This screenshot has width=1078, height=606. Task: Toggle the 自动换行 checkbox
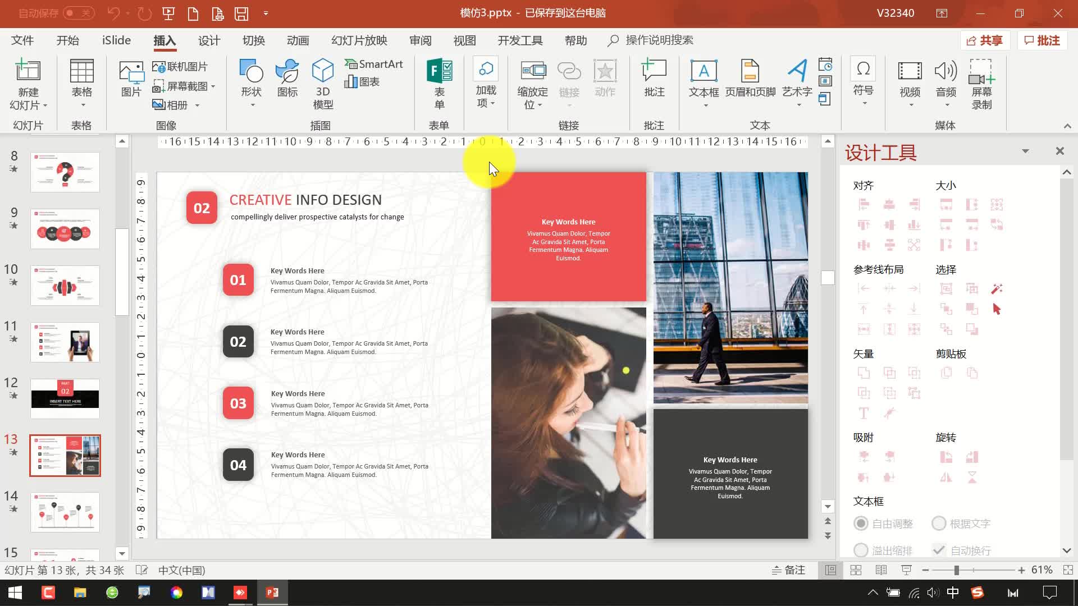(939, 550)
